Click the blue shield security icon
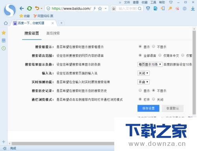The image size is (197, 151). coord(148,9)
